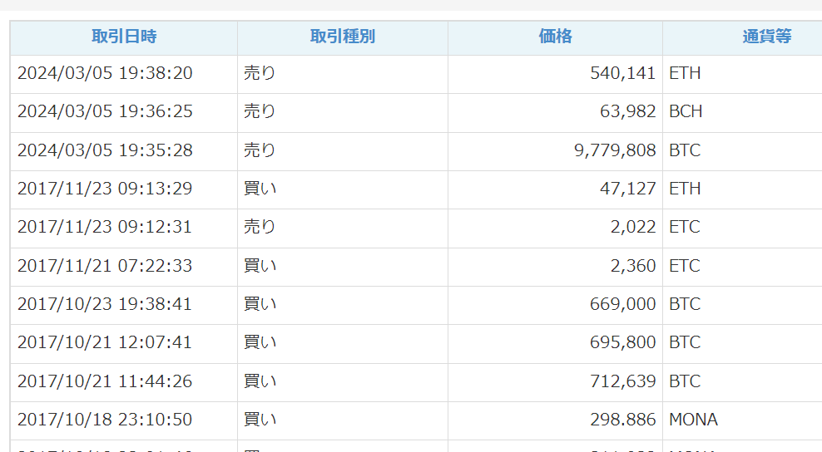Click price 2,022
Viewport: 822px width, 452px height.
coord(633,227)
